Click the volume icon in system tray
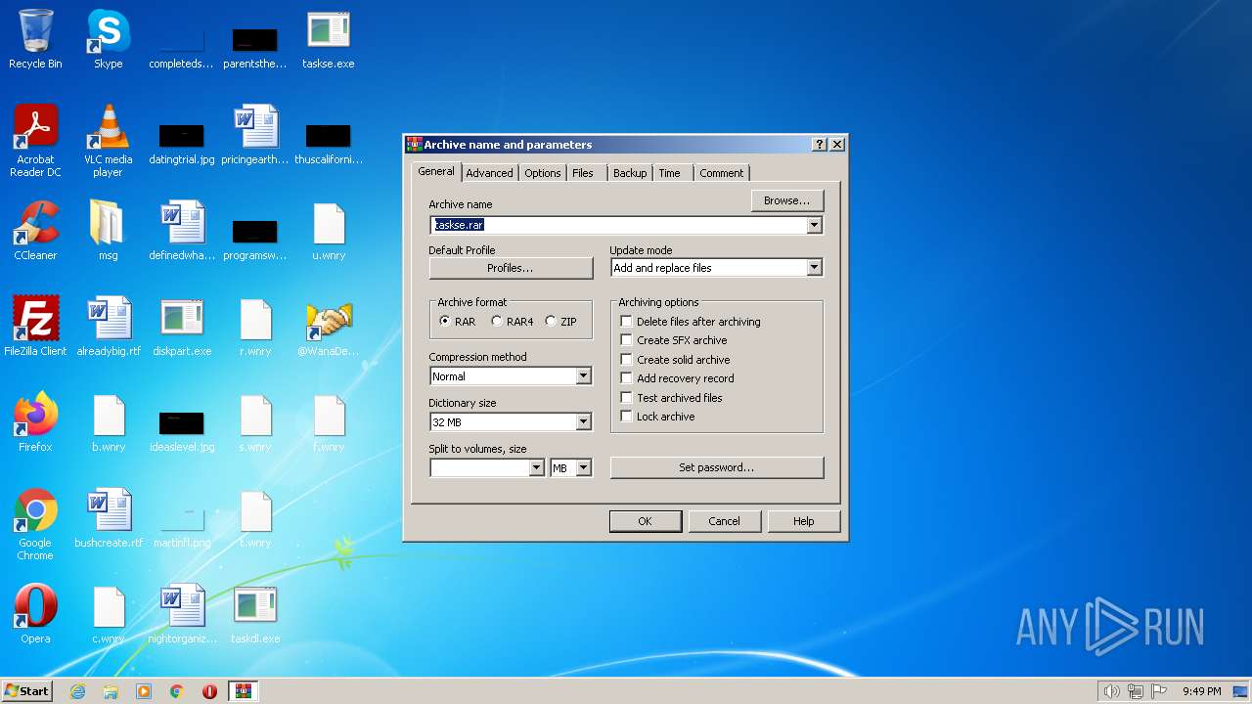The image size is (1252, 704). pyautogui.click(x=1111, y=691)
